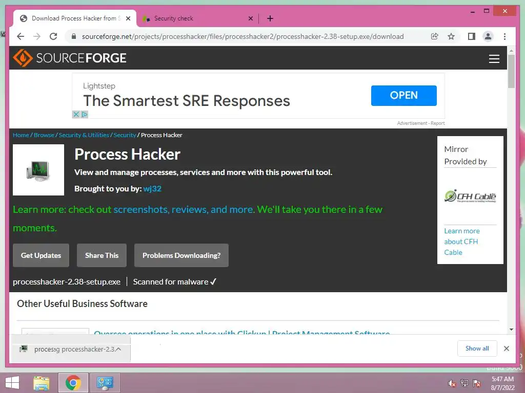This screenshot has height=393, width=525.
Task: Click the Other Useful Business Software heading
Action: (x=82, y=303)
